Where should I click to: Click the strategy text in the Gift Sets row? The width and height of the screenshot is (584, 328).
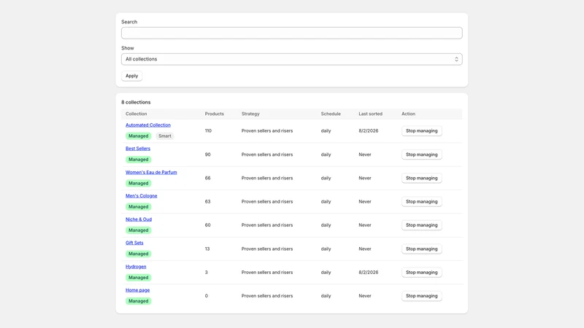click(267, 249)
